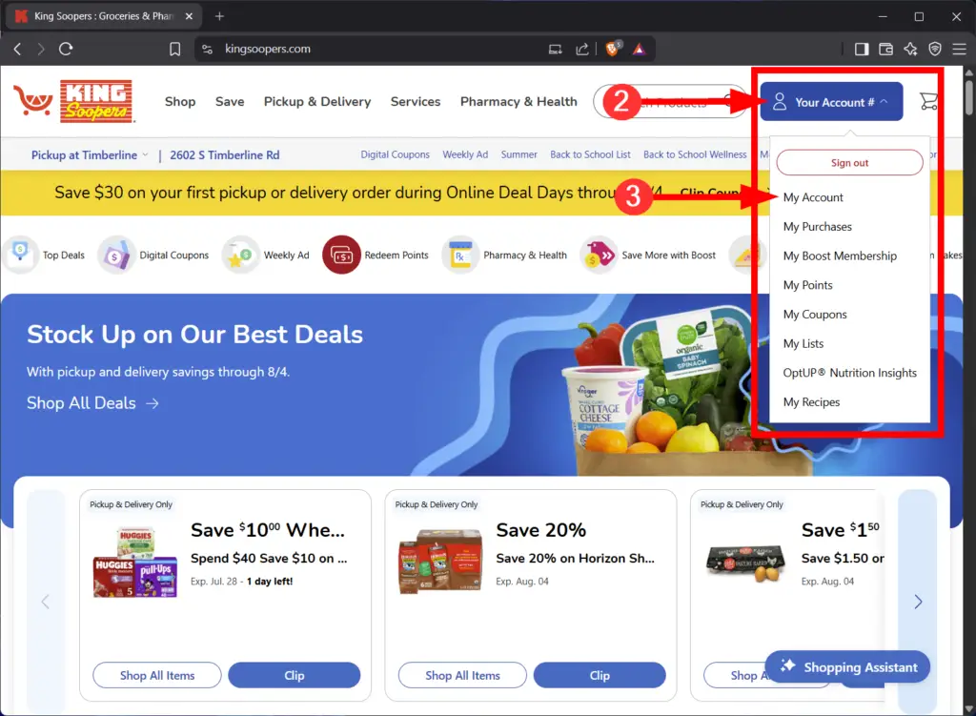Click the Redeem Points icon

(341, 255)
